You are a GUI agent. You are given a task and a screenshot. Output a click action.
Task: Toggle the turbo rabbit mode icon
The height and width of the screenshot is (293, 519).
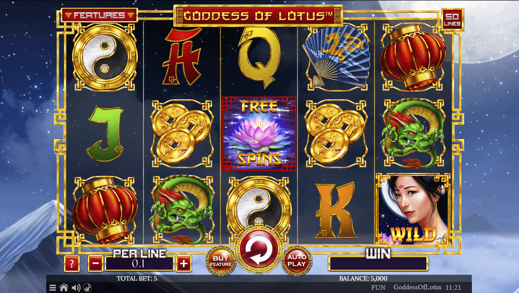click(87, 288)
